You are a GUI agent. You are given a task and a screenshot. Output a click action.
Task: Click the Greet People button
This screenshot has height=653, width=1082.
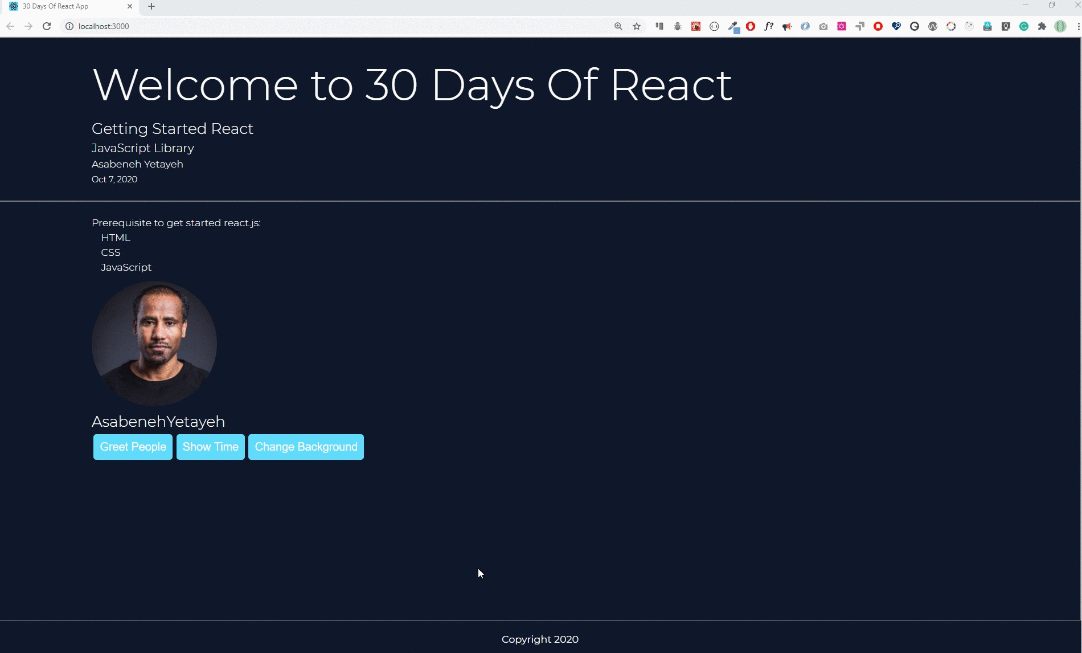point(133,447)
